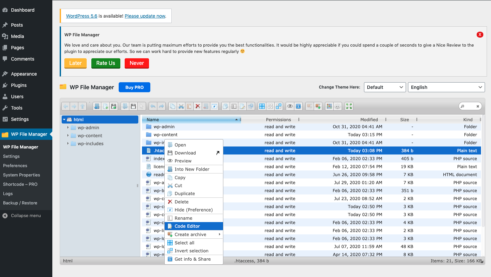Choose Rename from the context menu
This screenshot has width=491, height=277.
click(194, 218)
